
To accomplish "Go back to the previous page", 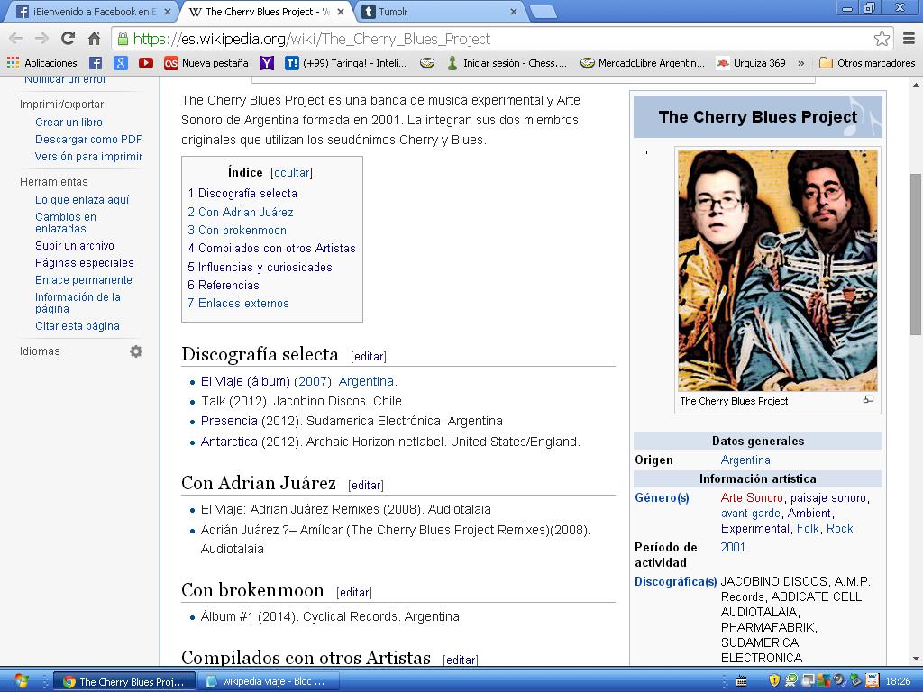I will (16, 39).
